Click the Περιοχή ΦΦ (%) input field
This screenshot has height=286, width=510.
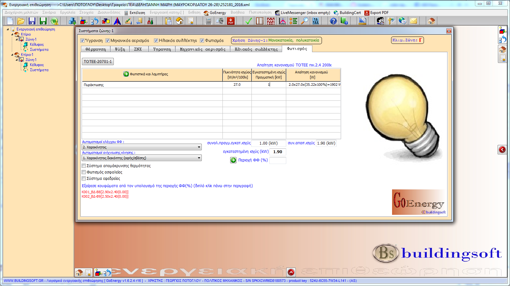click(278, 160)
